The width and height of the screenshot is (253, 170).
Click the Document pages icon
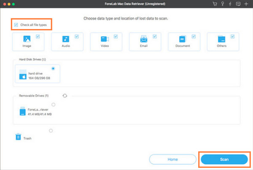coord(183,39)
